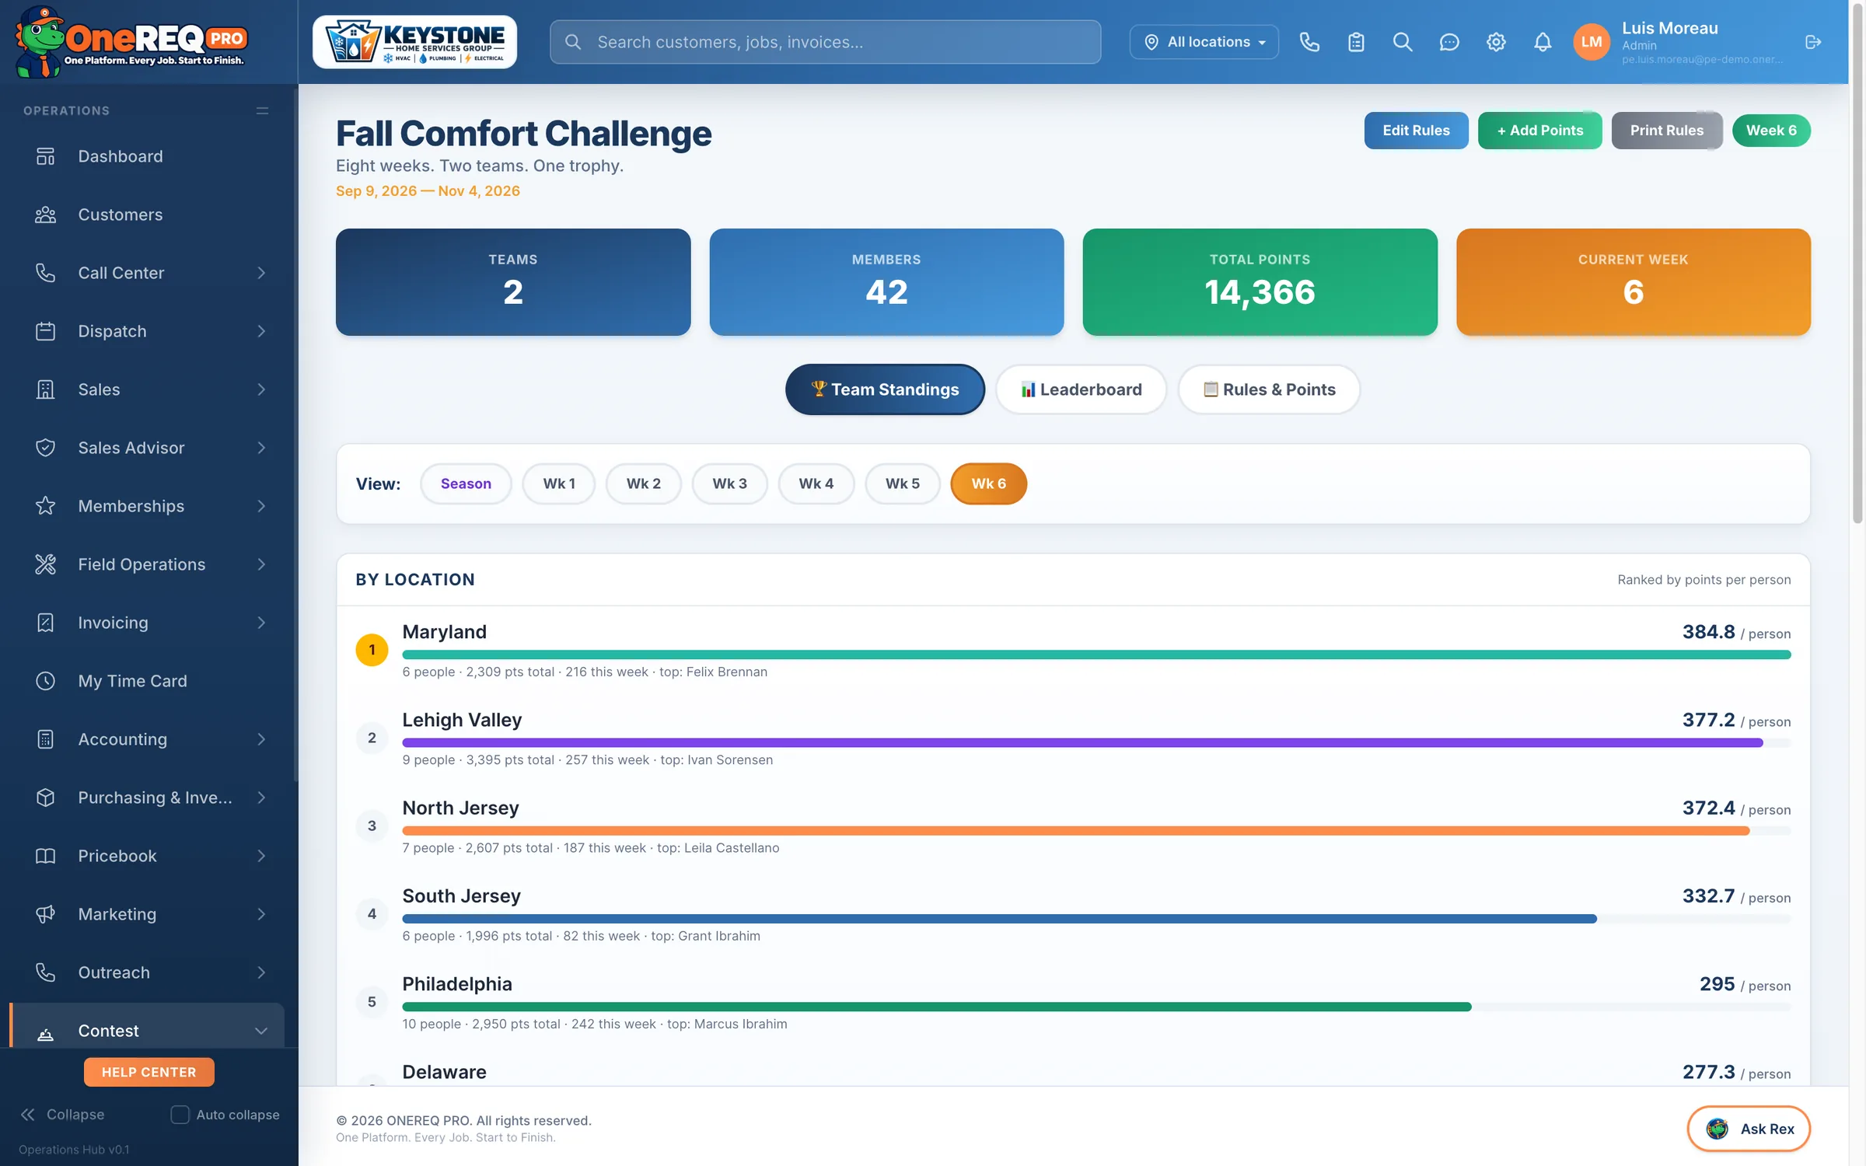Click the Maryland green progress bar
The height and width of the screenshot is (1166, 1866).
point(1096,655)
